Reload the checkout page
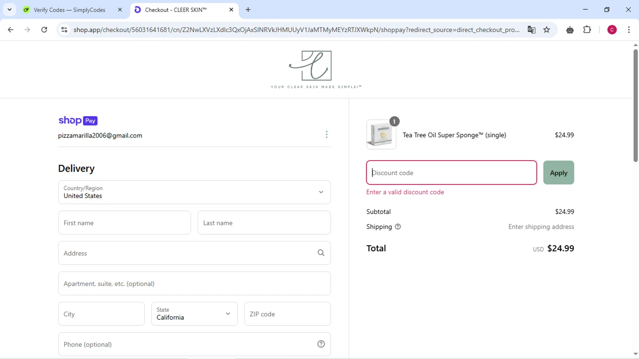Viewport: 639px width, 359px height. tap(44, 30)
